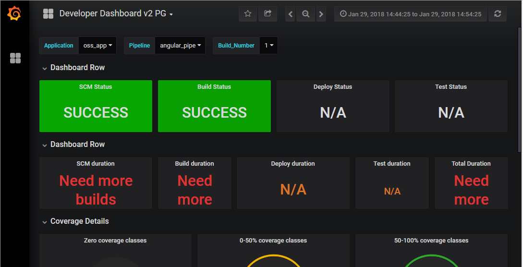Refresh the dashboard
Screen dimensions: 523x267
click(x=498, y=14)
